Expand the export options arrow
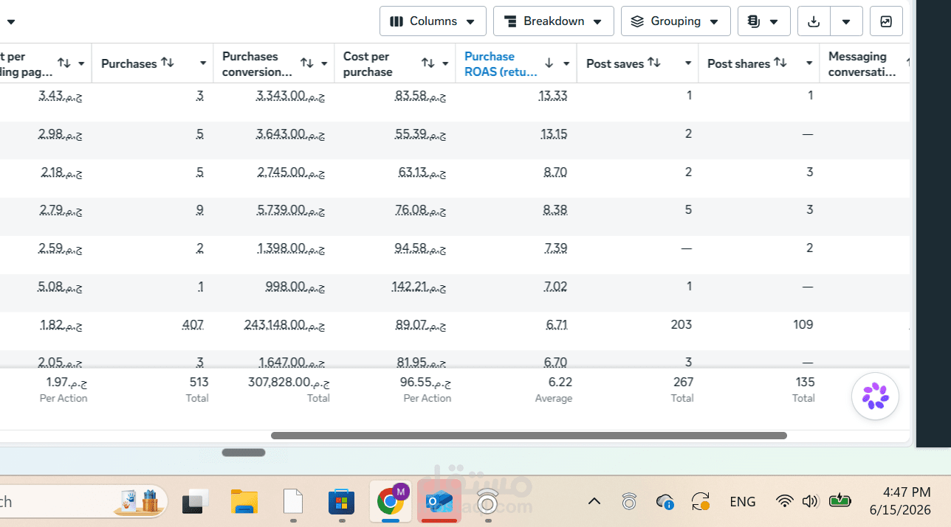 pyautogui.click(x=846, y=21)
